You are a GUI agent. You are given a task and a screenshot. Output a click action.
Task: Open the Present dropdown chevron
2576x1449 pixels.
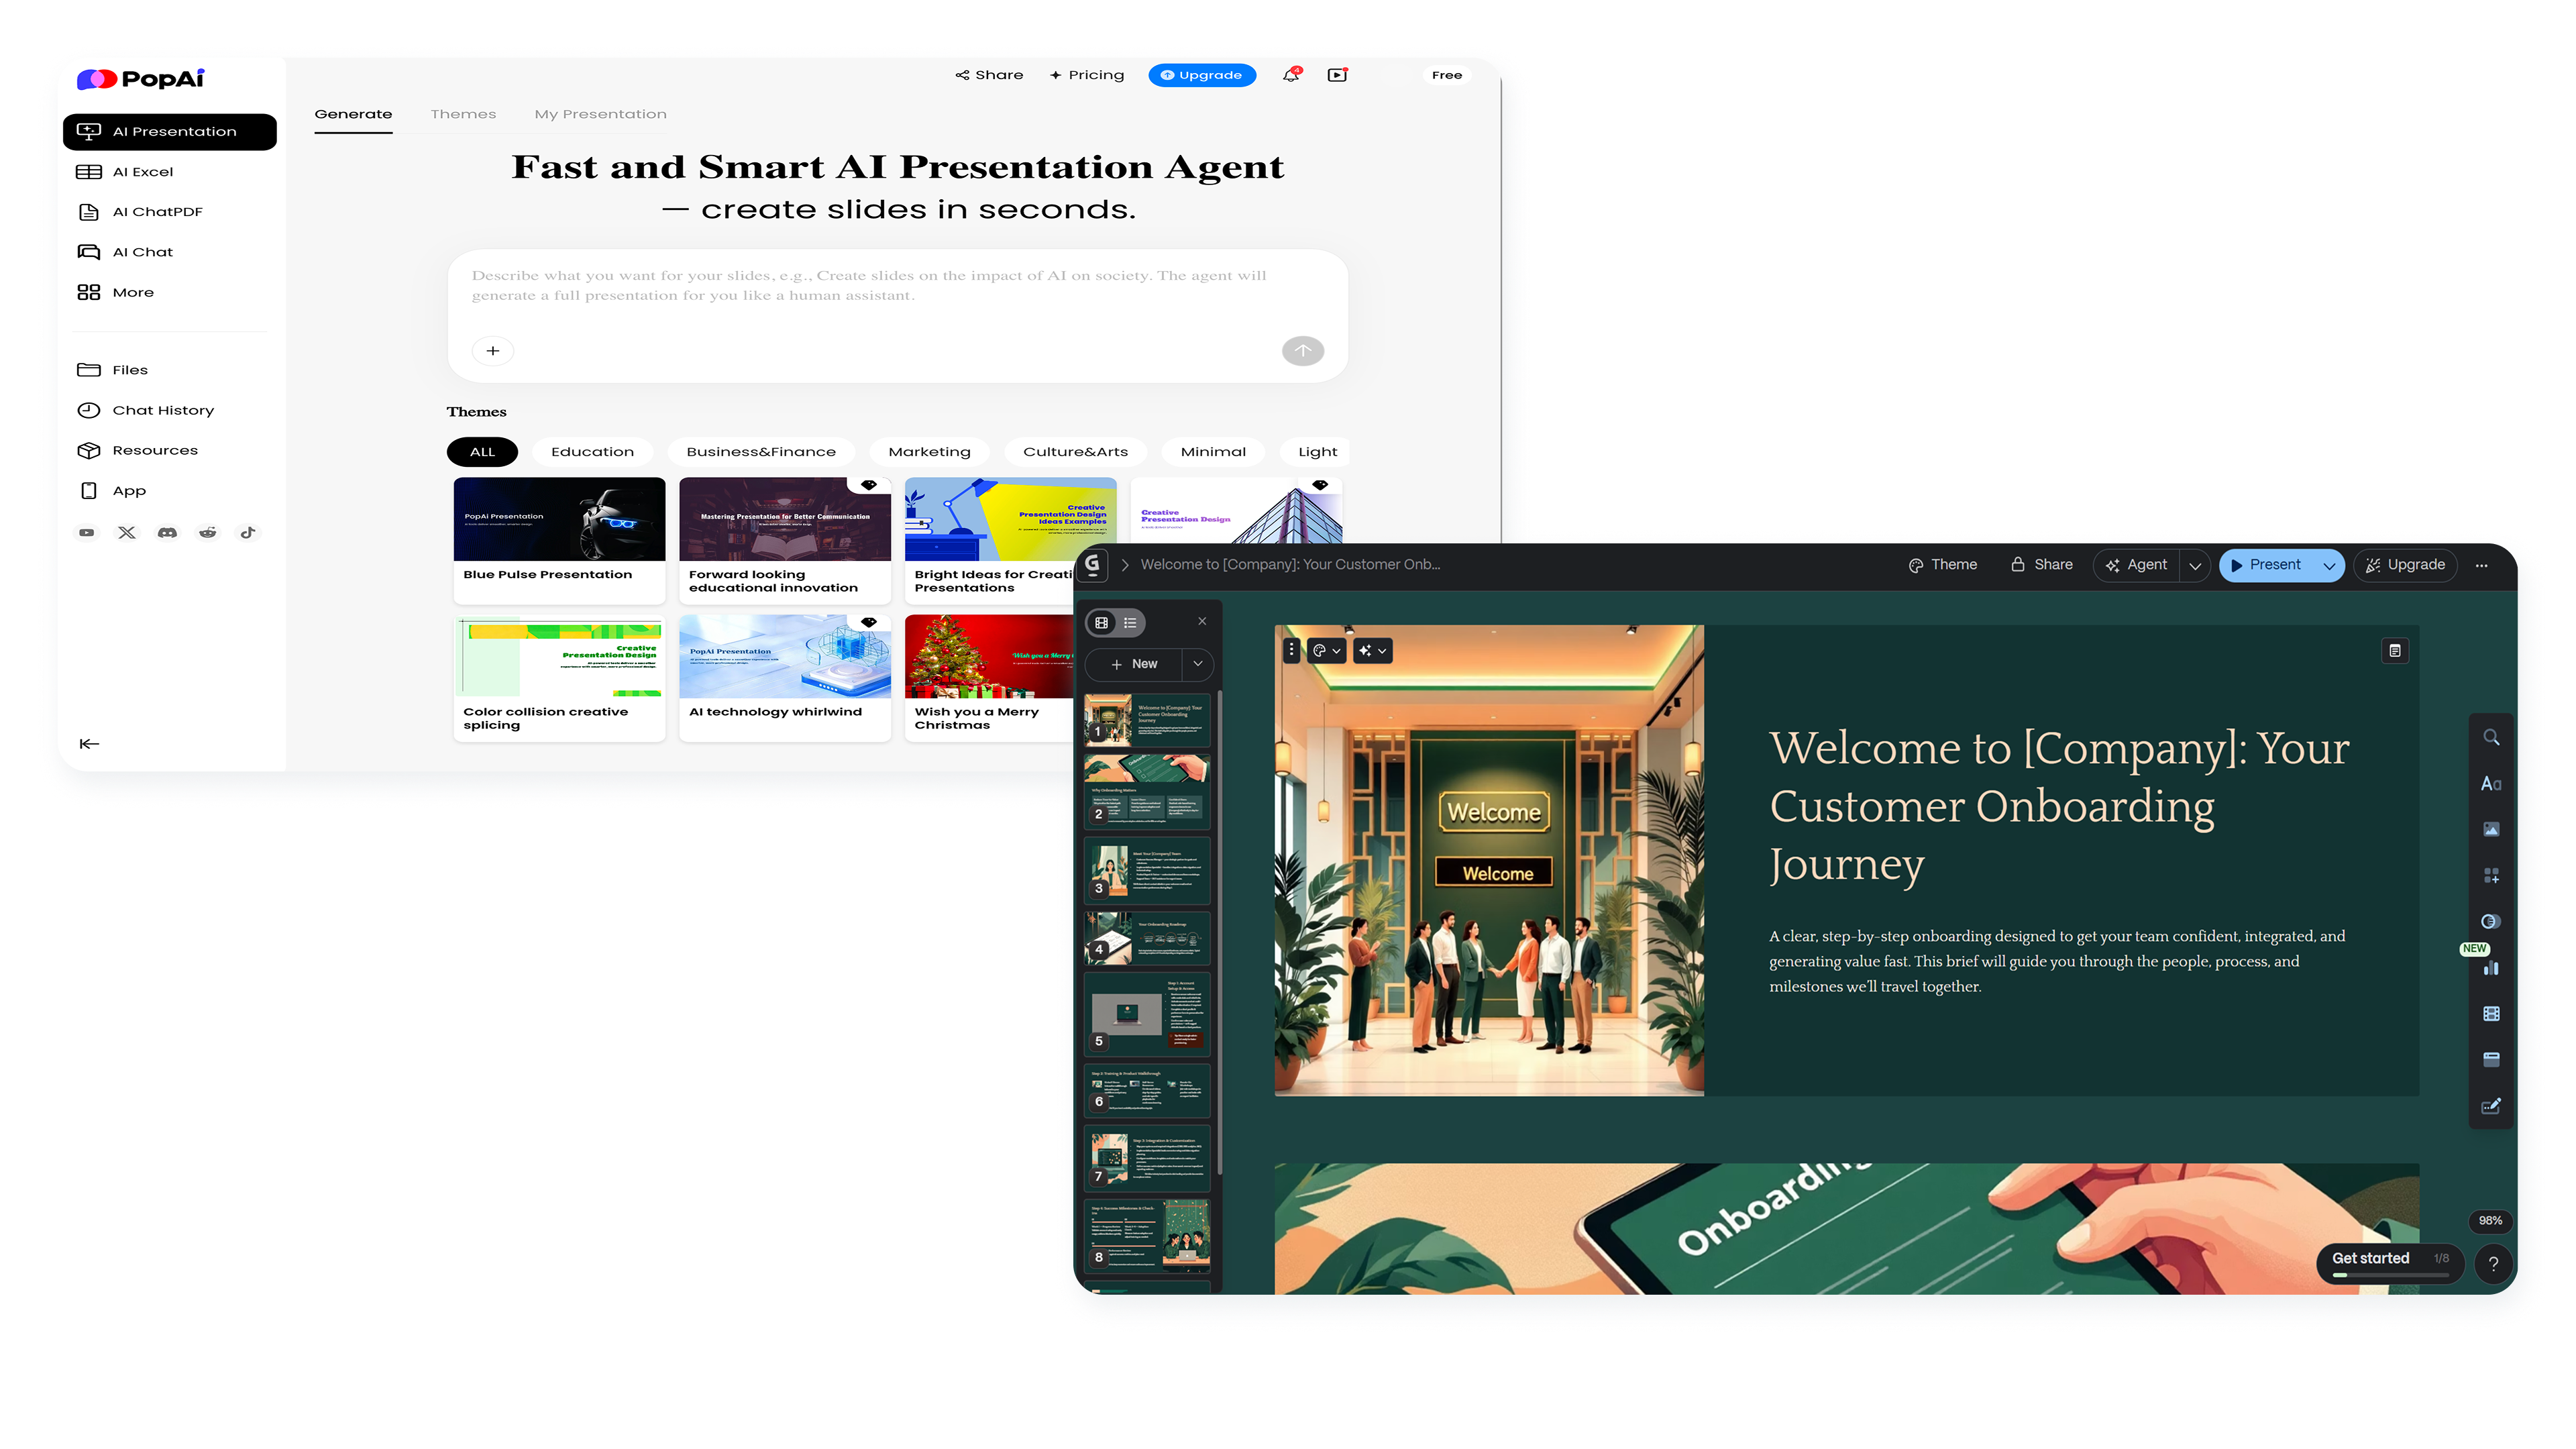click(2329, 566)
